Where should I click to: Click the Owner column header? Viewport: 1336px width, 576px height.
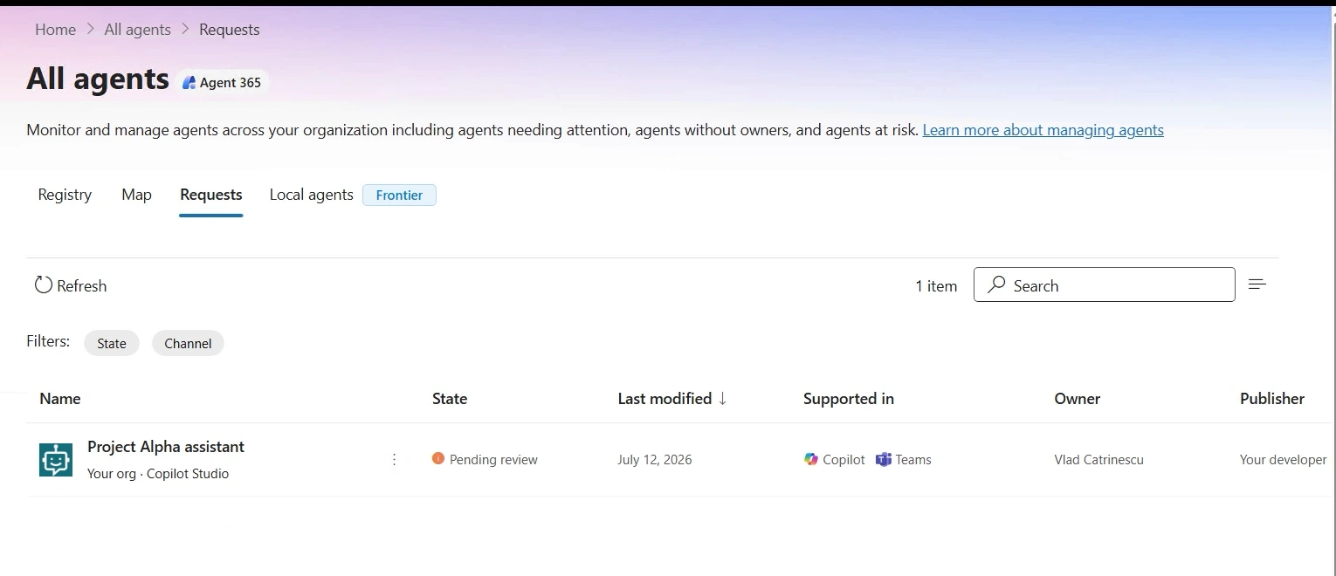coord(1077,398)
